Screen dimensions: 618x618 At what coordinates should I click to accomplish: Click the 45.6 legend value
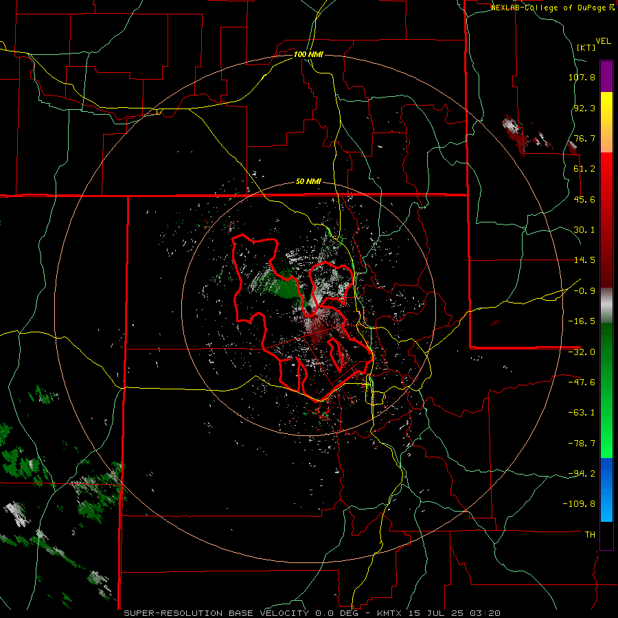tap(584, 199)
